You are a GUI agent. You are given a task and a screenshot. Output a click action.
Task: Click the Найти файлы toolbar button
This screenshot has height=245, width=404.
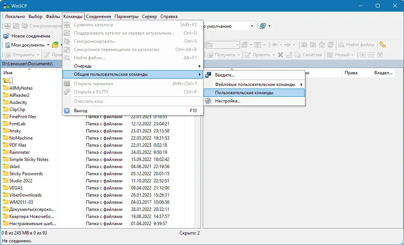tap(356, 45)
